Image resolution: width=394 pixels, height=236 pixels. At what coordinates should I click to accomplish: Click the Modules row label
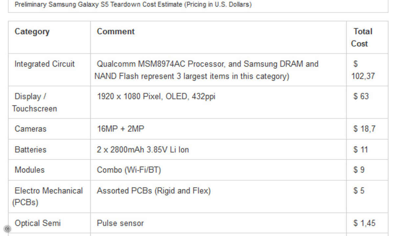click(x=30, y=170)
